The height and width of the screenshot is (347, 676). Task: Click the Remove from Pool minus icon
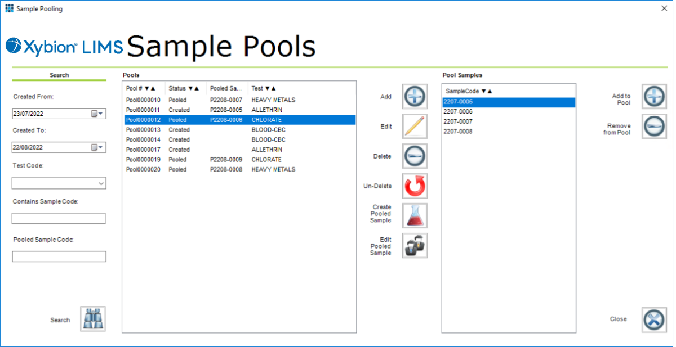point(654,126)
